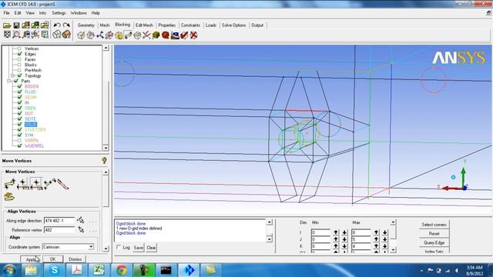493x277 pixels.
Task: Click the Help question mark icon
Action: point(105,161)
